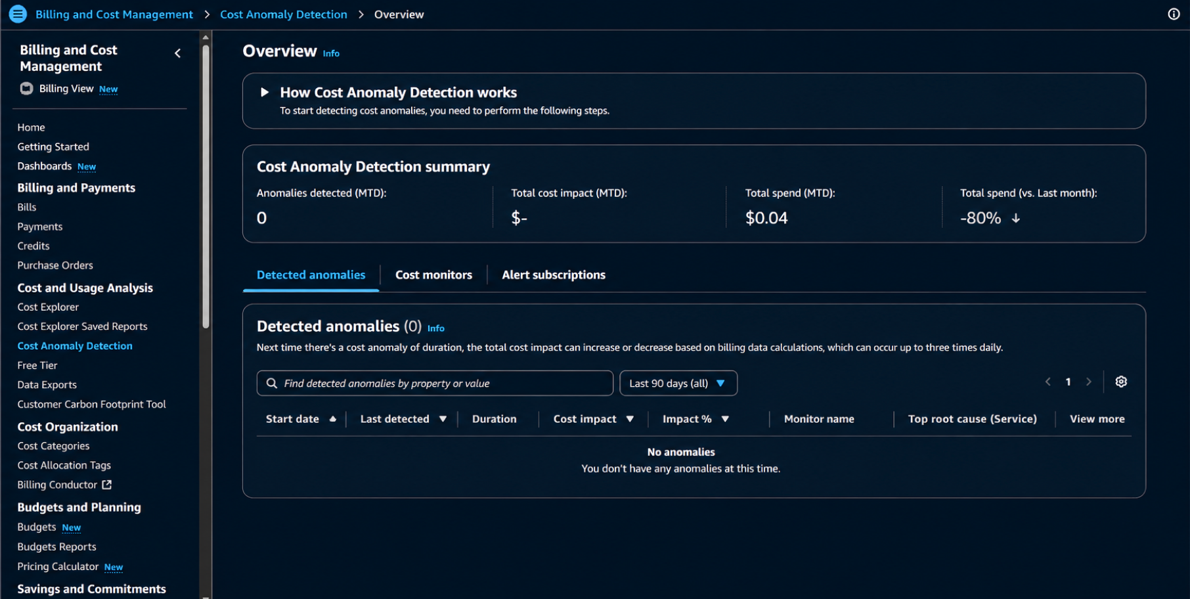
Task: Collapse the Billing and Cost Management sidebar
Action: [177, 53]
